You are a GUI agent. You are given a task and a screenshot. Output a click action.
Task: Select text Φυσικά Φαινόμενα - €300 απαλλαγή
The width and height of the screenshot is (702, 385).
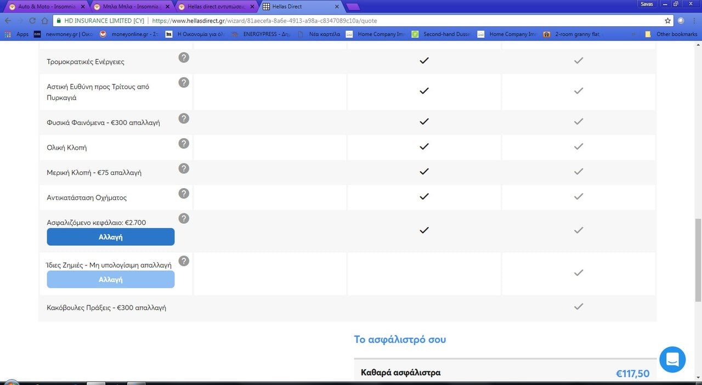click(103, 123)
